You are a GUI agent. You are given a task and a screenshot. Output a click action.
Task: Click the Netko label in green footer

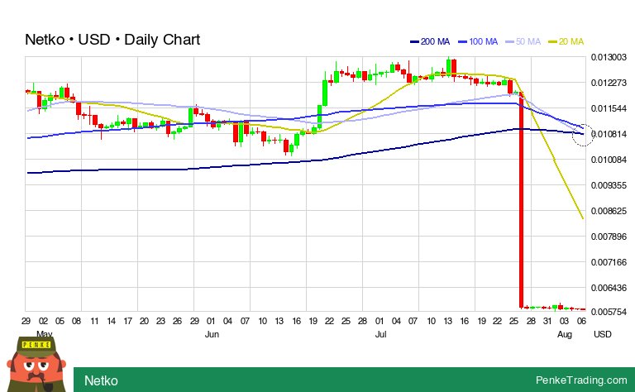[101, 380]
